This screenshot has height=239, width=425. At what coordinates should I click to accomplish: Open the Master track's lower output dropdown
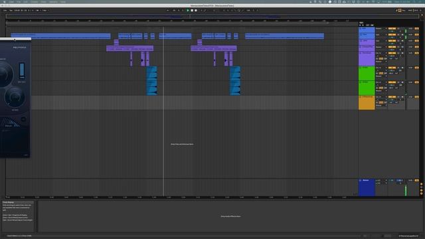(381, 183)
